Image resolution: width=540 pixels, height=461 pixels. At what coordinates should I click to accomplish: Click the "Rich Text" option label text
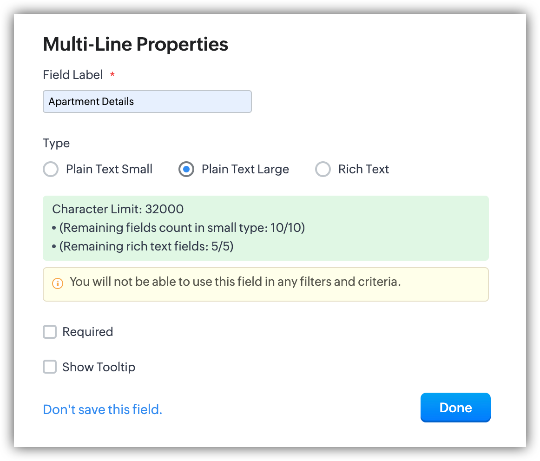click(x=363, y=169)
